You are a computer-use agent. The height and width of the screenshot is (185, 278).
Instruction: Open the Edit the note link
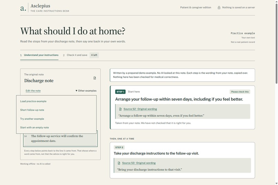click(x=33, y=91)
